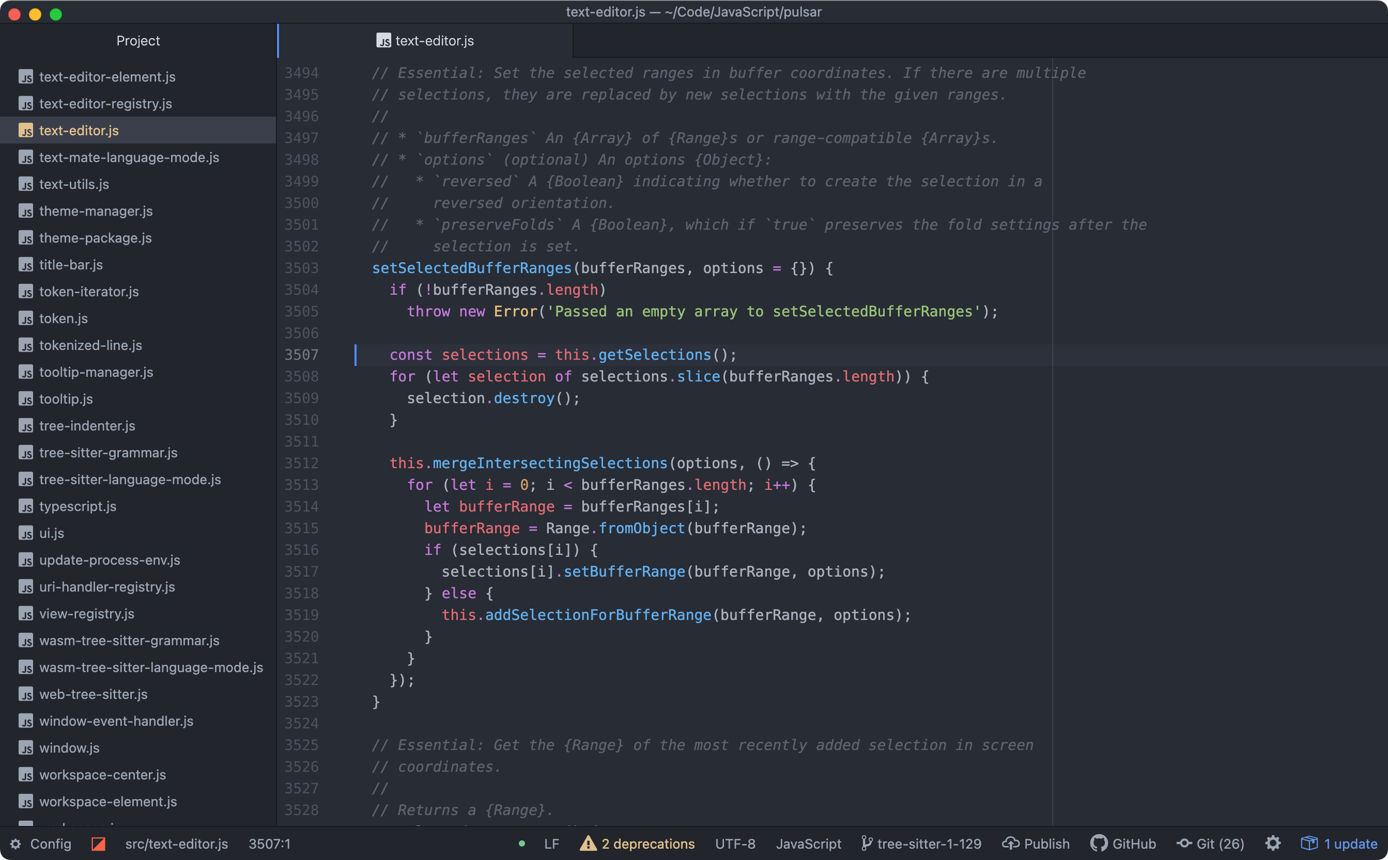1388x860 pixels.
Task: Open window-event-handler.js file
Action: pos(116,721)
